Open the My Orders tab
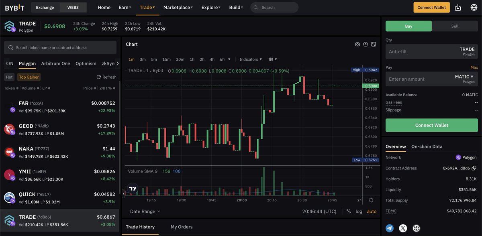Screen dimensions: 482x236 pos(182,227)
